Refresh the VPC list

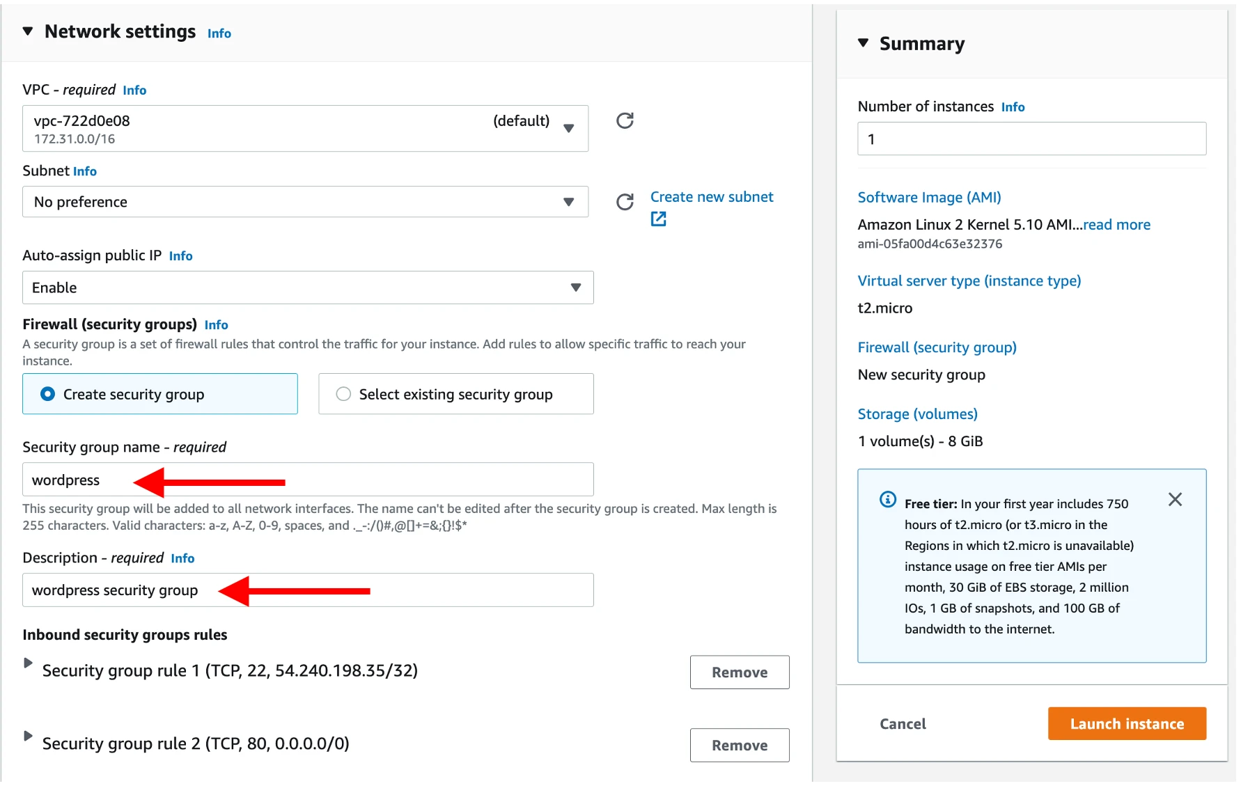pos(625,121)
